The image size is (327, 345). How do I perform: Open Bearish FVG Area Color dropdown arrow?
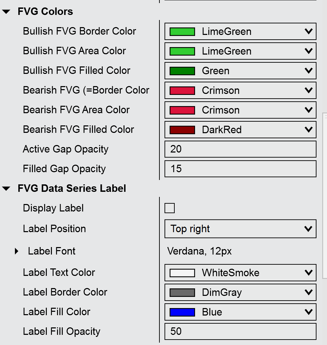308,110
